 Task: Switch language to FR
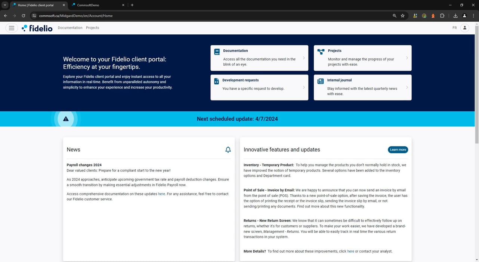pos(454,28)
